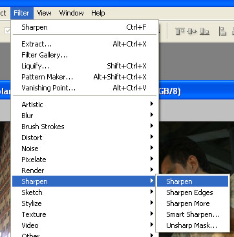Click the align left edges icon
Viewport: 234px width, 237px height.
(222, 32)
